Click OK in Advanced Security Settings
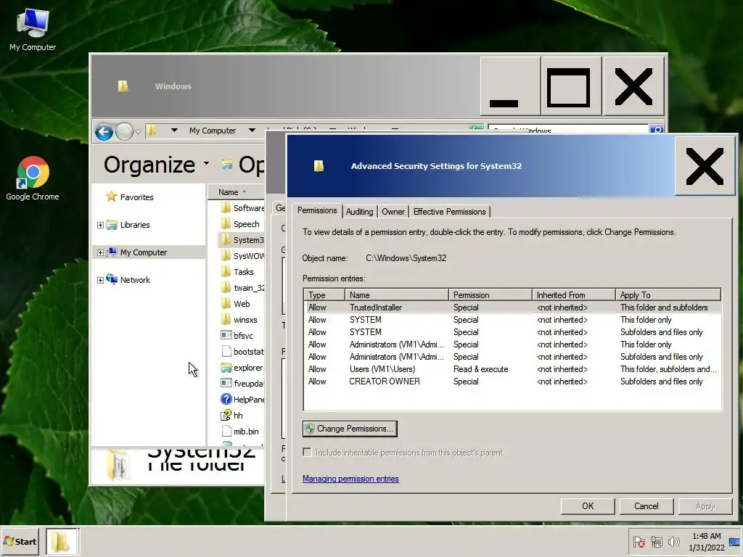The height and width of the screenshot is (557, 743). (x=588, y=506)
